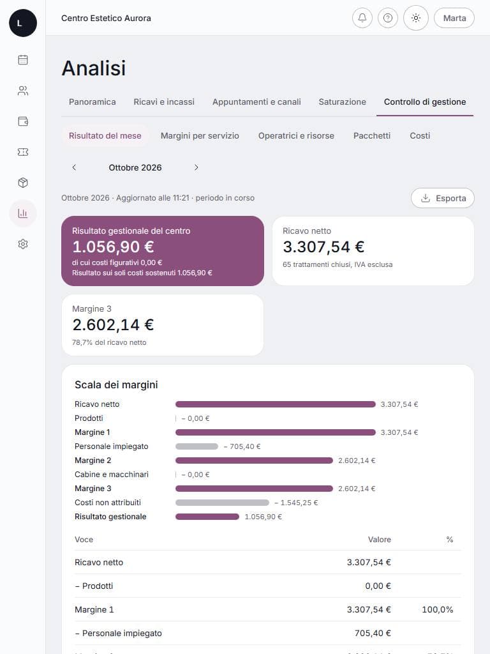Click Centro Estetico Aurora title
The height and width of the screenshot is (654, 490).
106,19
